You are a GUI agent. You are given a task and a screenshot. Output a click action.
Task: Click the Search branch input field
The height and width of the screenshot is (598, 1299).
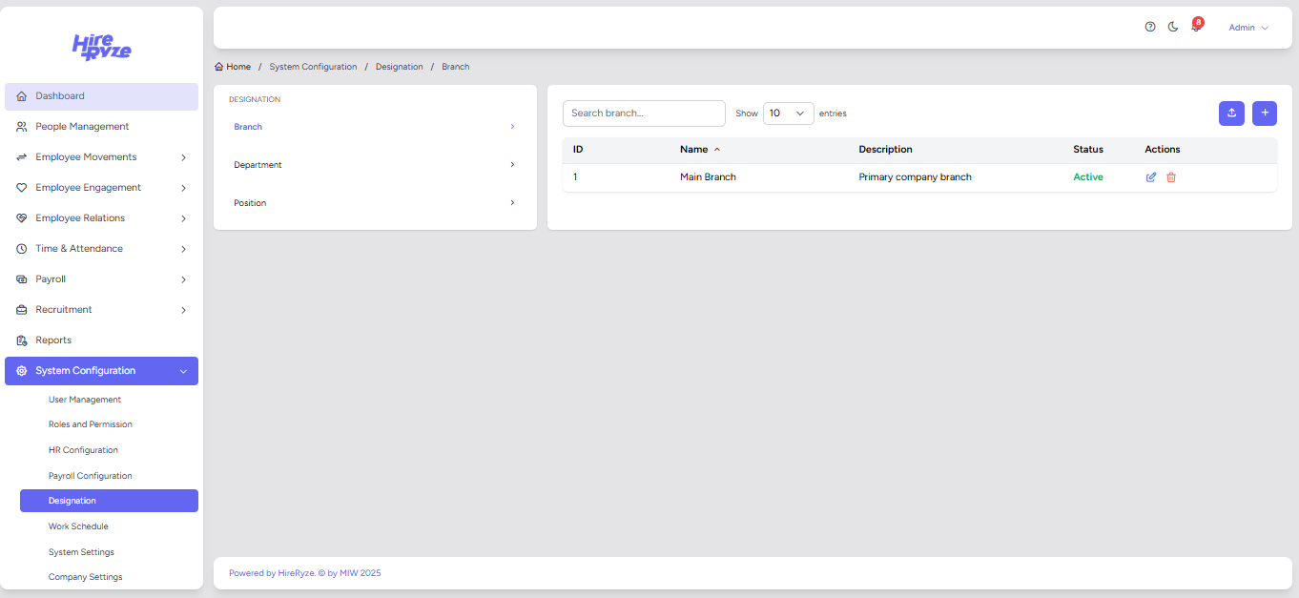coord(644,113)
